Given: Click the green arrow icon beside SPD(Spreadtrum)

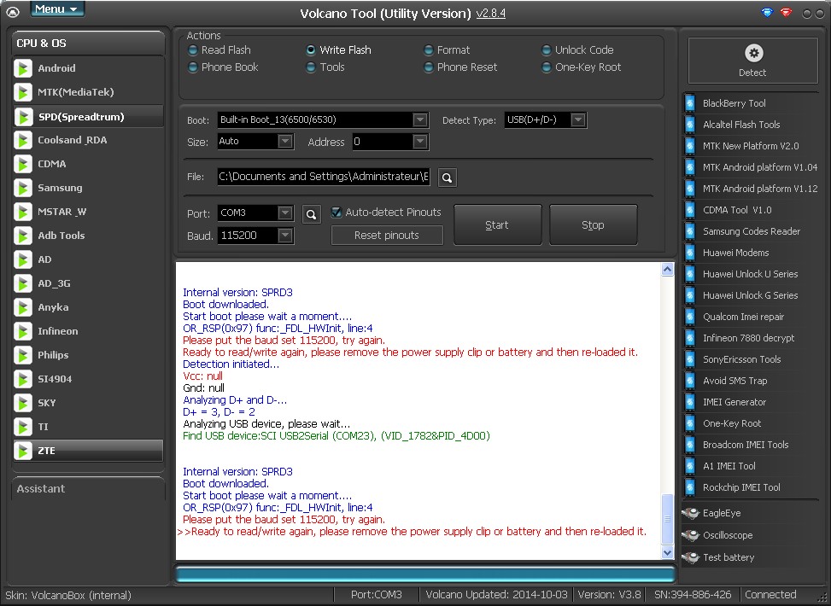Looking at the screenshot, I should click(x=23, y=117).
